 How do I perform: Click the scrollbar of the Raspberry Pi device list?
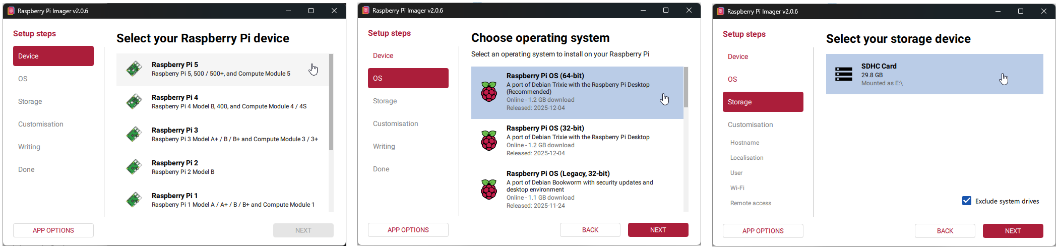coord(331,102)
